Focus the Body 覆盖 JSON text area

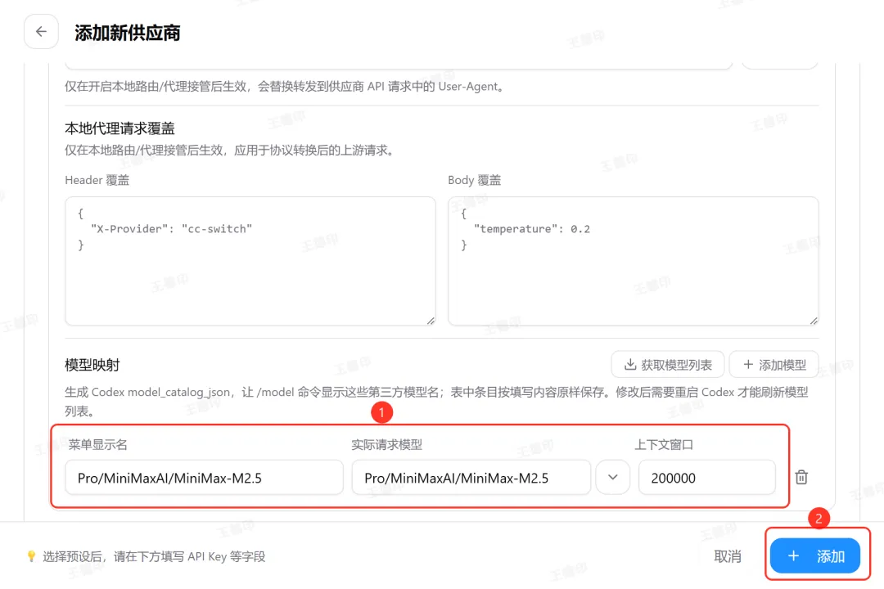[x=633, y=261]
